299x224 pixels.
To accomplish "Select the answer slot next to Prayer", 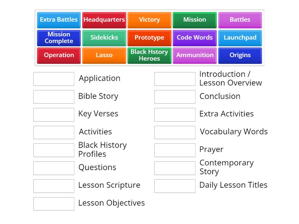I will click(x=175, y=150).
